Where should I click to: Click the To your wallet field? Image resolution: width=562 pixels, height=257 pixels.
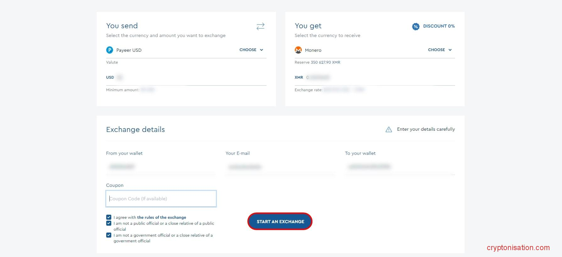pyautogui.click(x=399, y=167)
